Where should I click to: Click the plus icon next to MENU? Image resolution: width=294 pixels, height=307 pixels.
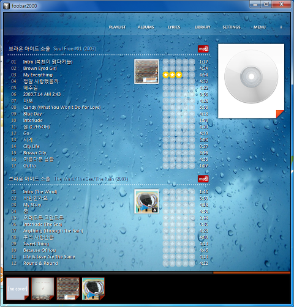(281, 27)
